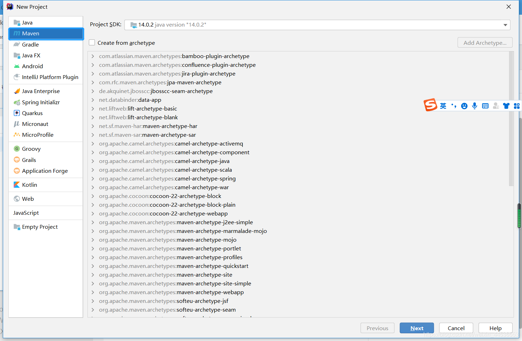The width and height of the screenshot is (522, 341).
Task: Click the Application Forge icon
Action: tap(17, 171)
